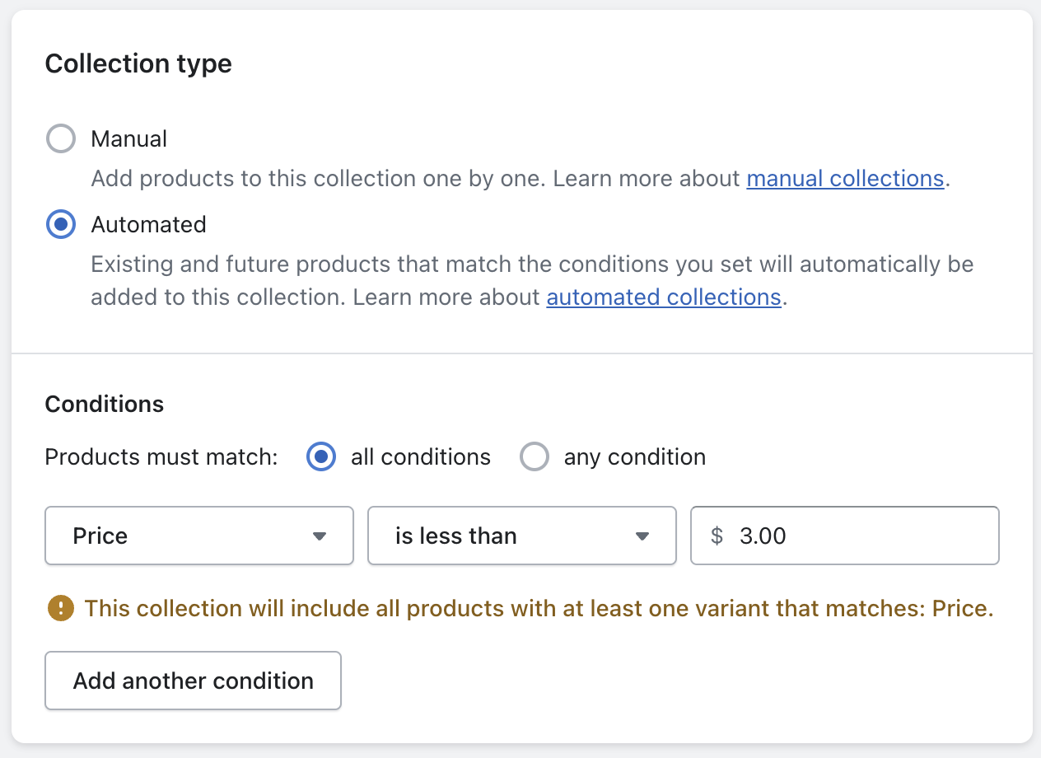Select the Automated collection type radio button

point(61,225)
